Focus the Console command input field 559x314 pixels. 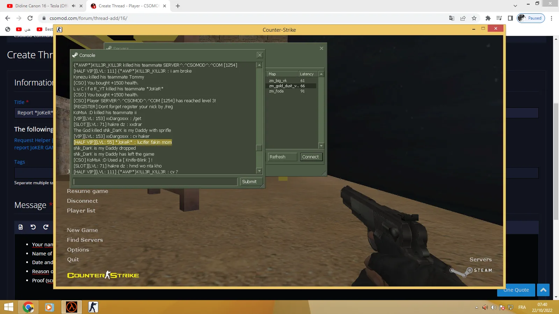(155, 182)
